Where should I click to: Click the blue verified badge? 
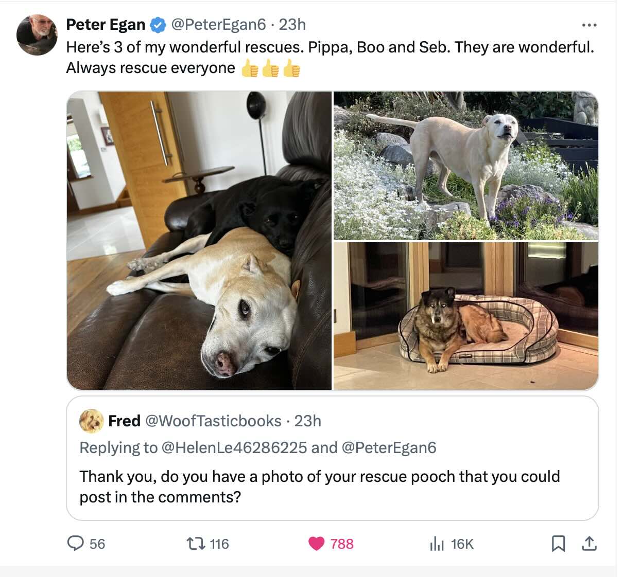point(158,25)
